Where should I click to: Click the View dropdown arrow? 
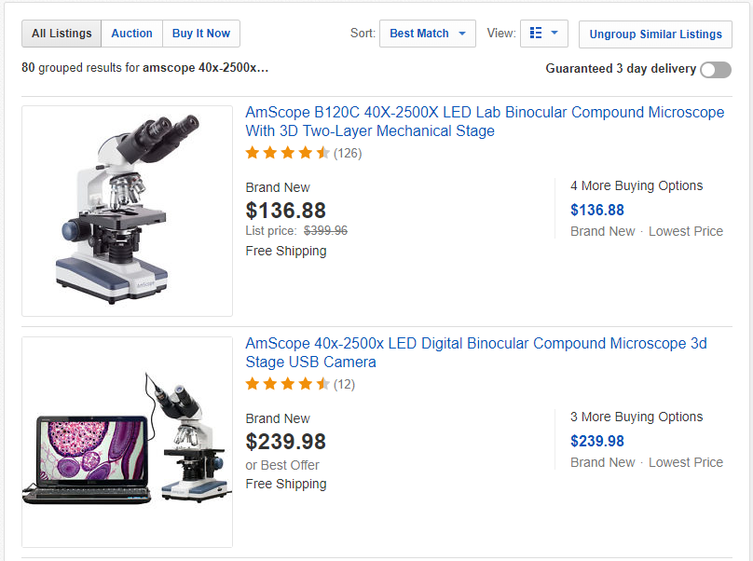point(555,34)
